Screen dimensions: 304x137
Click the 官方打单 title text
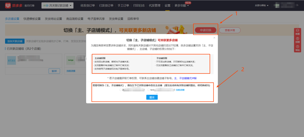coord(30,6)
